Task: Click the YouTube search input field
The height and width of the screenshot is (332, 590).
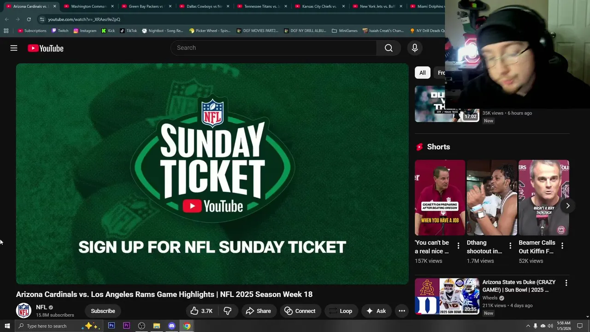Action: coord(274,48)
